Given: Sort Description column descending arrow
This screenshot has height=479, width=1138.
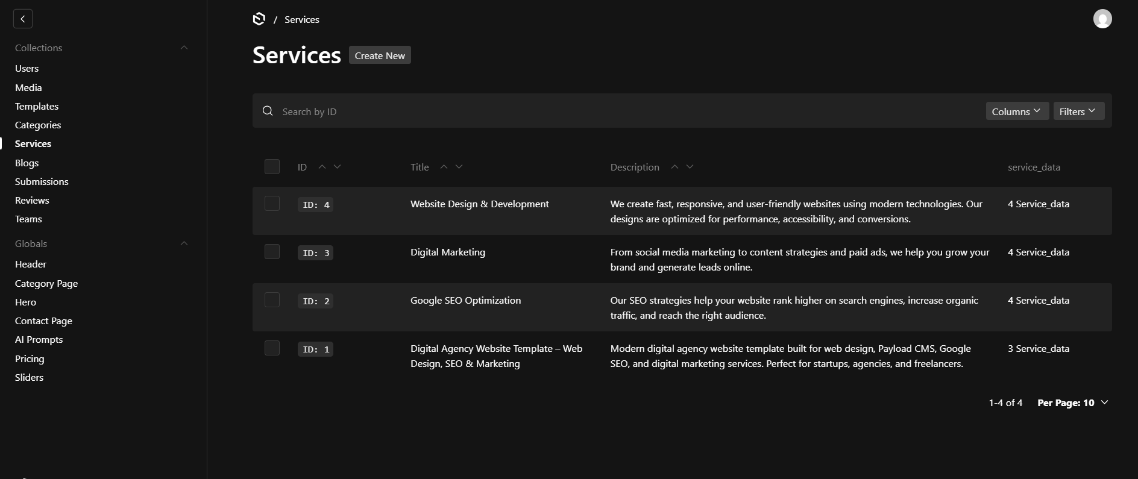Looking at the screenshot, I should click(690, 167).
